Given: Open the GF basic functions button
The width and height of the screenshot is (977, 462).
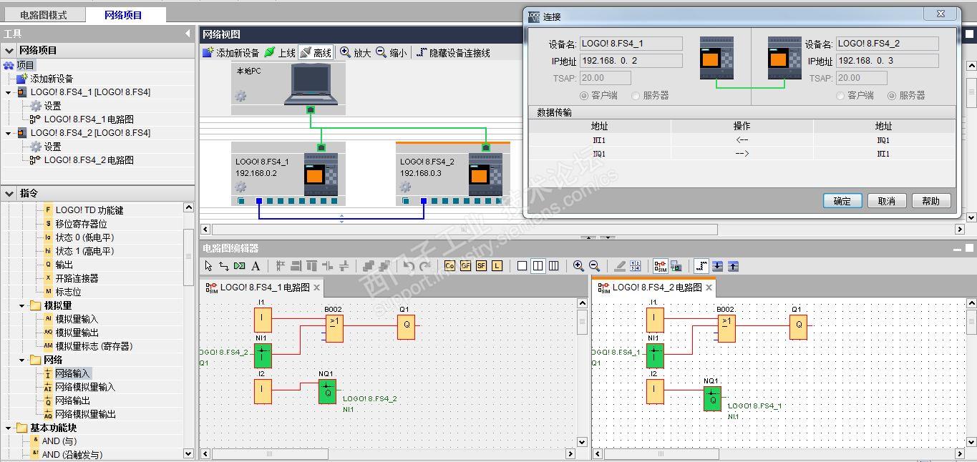Looking at the screenshot, I should 465,266.
